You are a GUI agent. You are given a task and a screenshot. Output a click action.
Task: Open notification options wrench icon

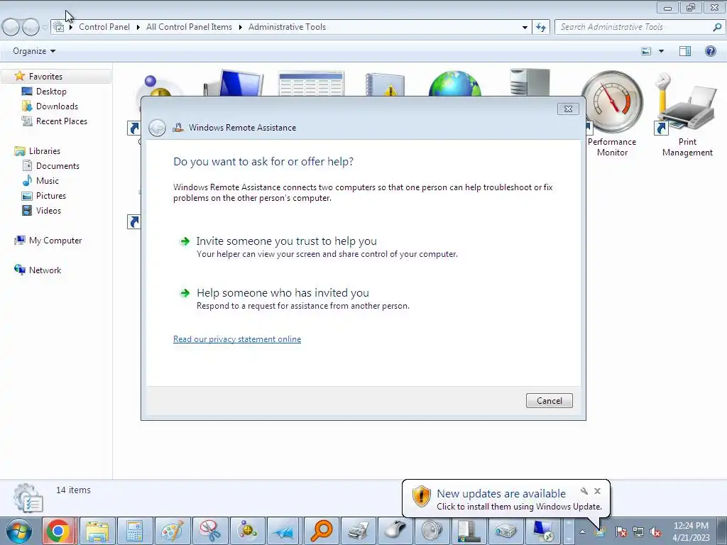coord(584,491)
